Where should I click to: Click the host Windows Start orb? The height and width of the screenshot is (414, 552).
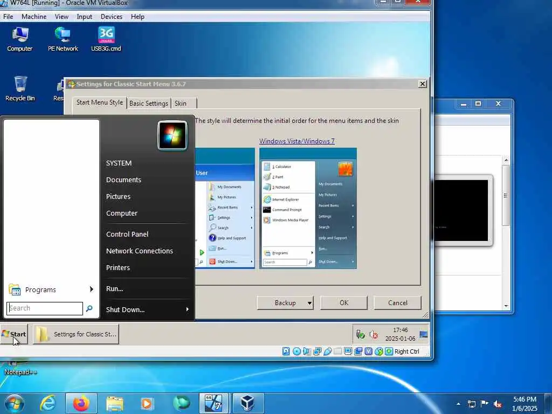tap(14, 403)
